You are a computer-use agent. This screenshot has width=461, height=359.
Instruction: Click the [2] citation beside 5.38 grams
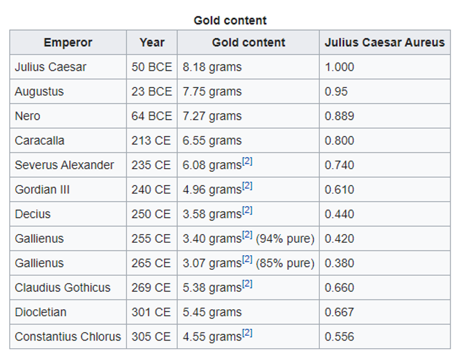[247, 284]
